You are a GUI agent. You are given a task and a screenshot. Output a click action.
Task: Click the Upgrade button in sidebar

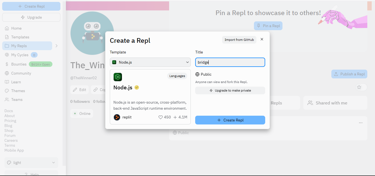click(x=31, y=17)
